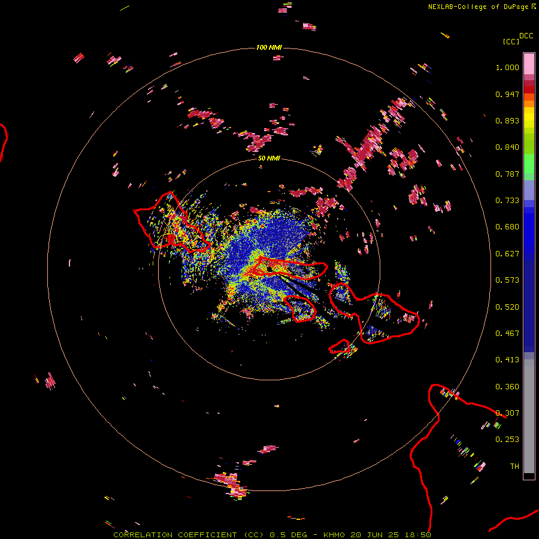Select the 0.520 legend value
This screenshot has width=539, height=539.
[x=507, y=307]
